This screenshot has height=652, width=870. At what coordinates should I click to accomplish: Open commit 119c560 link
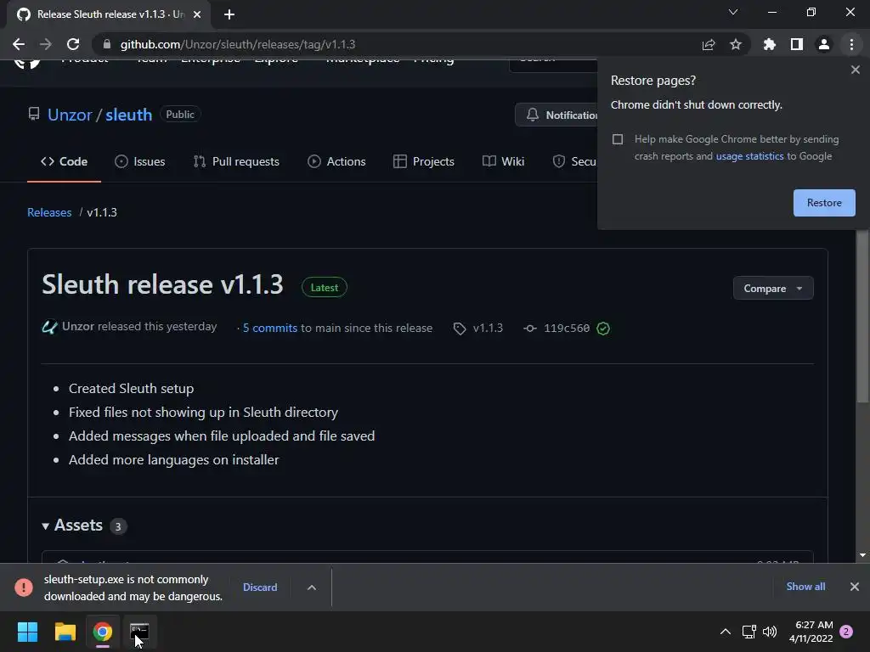(x=567, y=329)
